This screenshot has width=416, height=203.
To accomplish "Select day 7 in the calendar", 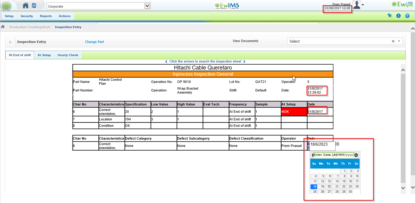I will pos(336,176).
